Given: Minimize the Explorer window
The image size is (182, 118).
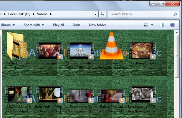Looking at the screenshot, I should click(154, 4).
